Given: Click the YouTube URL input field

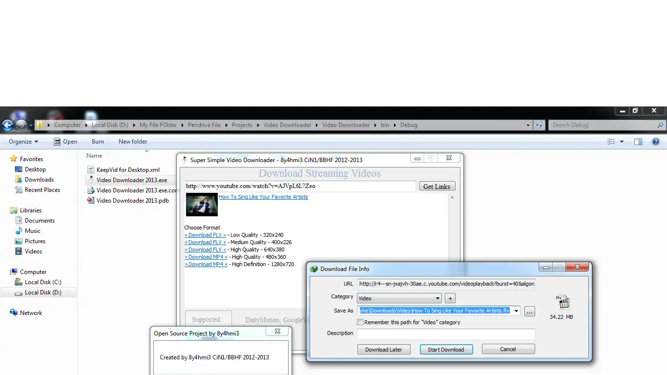Looking at the screenshot, I should click(x=300, y=186).
